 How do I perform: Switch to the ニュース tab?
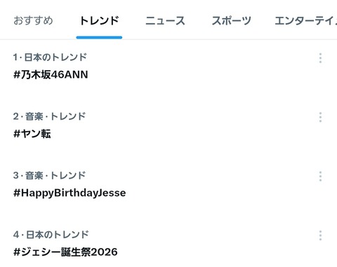tap(165, 20)
